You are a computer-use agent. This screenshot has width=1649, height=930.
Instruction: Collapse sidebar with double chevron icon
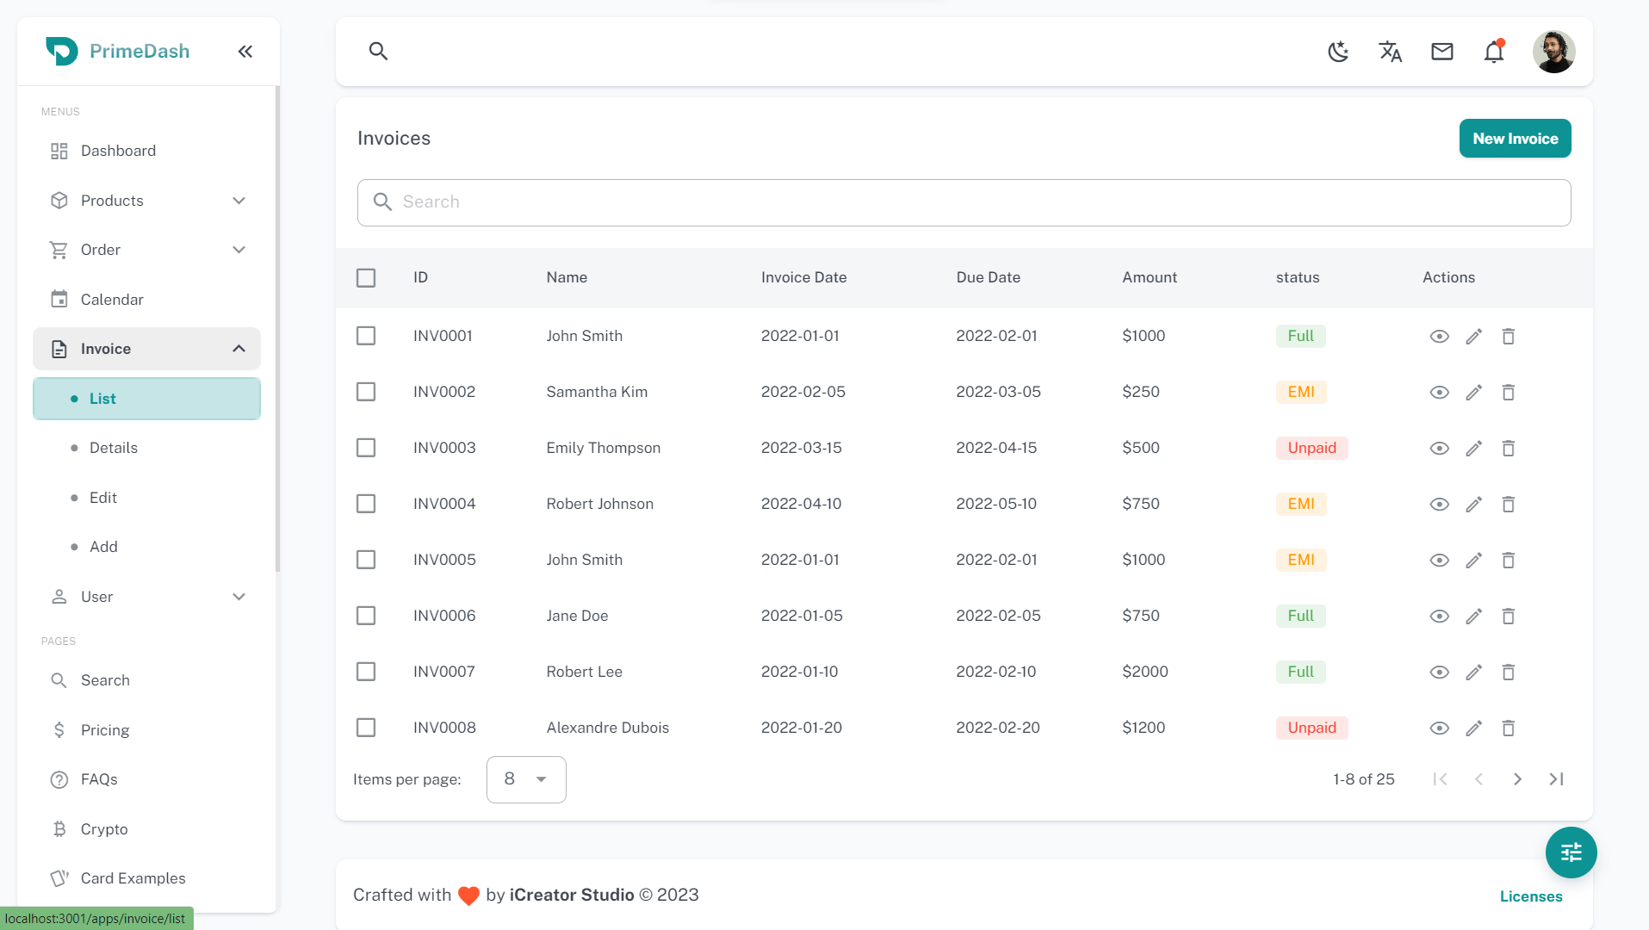245,52
